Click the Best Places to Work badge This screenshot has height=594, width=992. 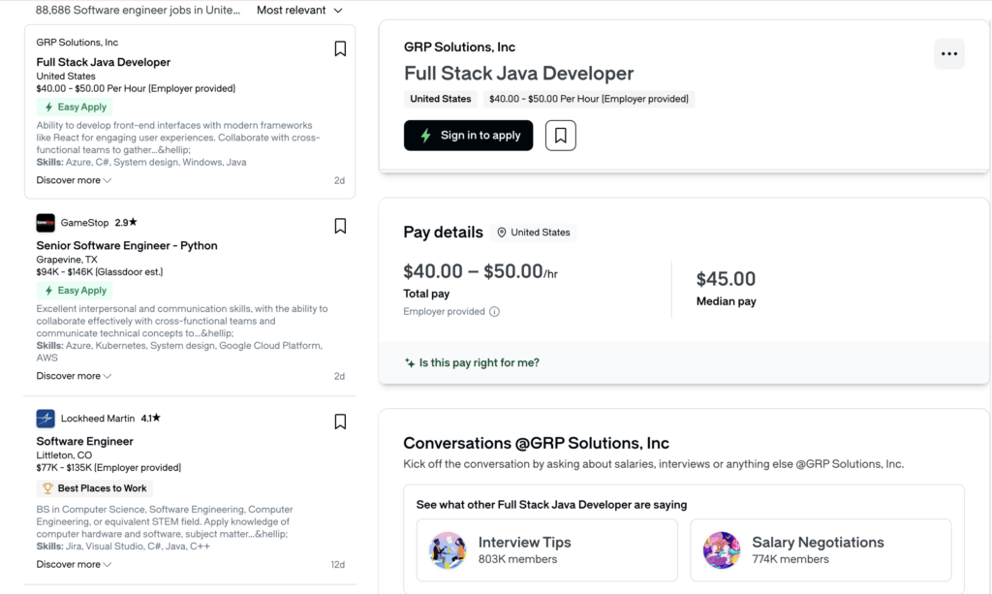pyautogui.click(x=94, y=488)
